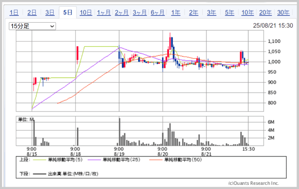
Task: Click the 25/08/21 15:30 timestamp
Action: point(273,26)
